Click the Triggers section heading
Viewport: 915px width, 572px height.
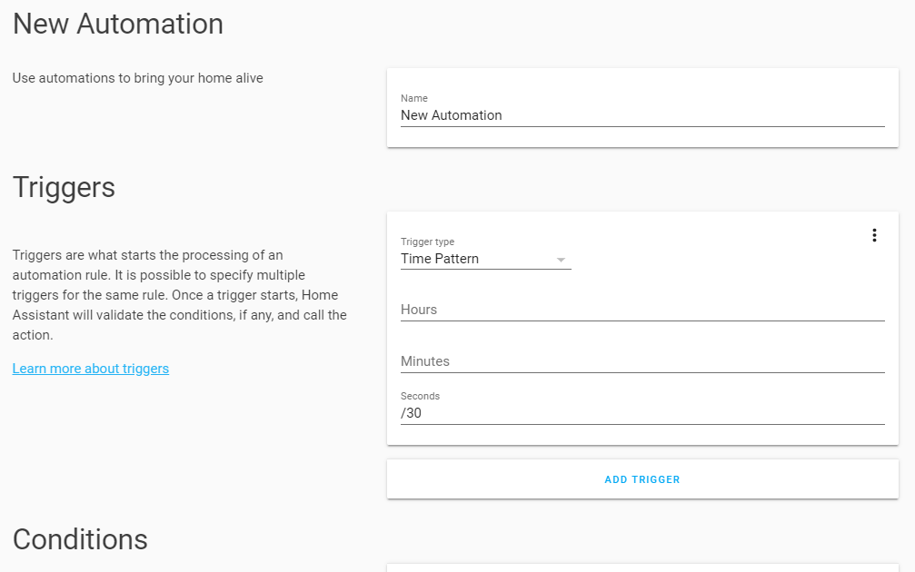(x=64, y=187)
